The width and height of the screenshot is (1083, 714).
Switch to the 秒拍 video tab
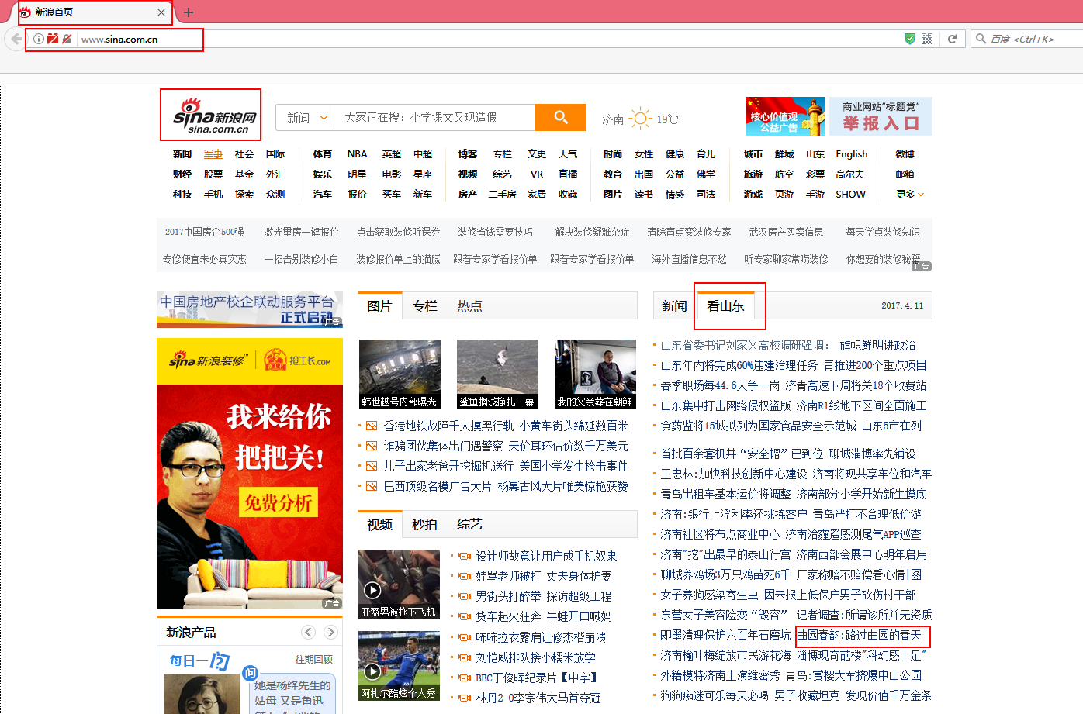click(x=424, y=525)
